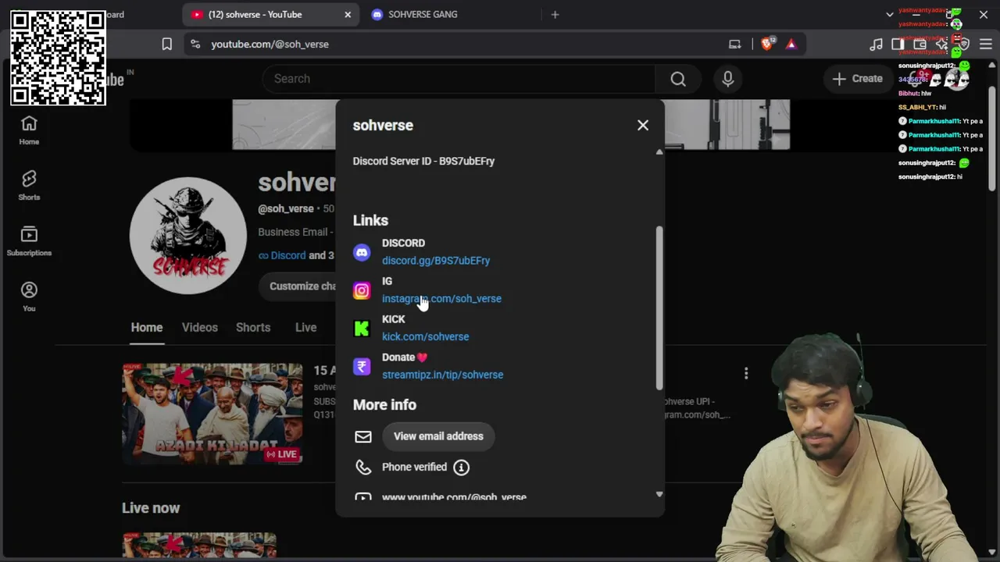
Task: Click the Live now section heading
Action: [x=151, y=508]
